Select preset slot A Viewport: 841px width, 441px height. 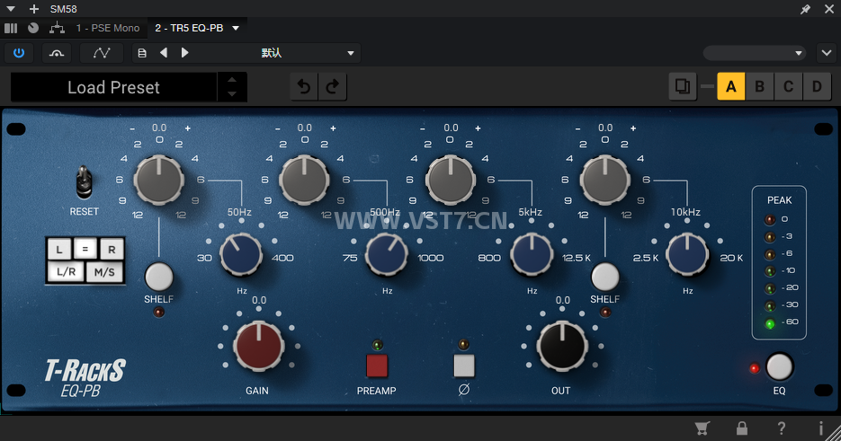pos(731,86)
